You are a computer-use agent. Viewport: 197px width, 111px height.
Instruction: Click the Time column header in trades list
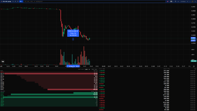tap(195, 69)
